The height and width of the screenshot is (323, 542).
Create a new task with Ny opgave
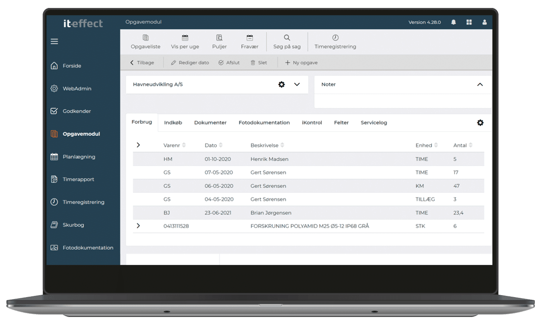(x=301, y=62)
